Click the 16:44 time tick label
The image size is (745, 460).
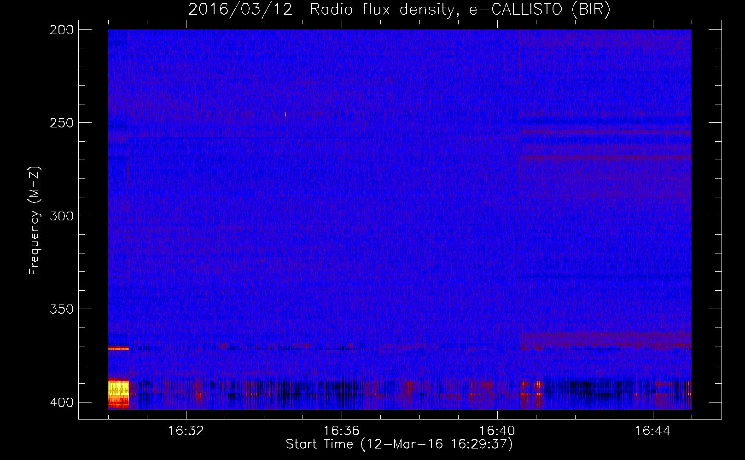[x=653, y=431]
